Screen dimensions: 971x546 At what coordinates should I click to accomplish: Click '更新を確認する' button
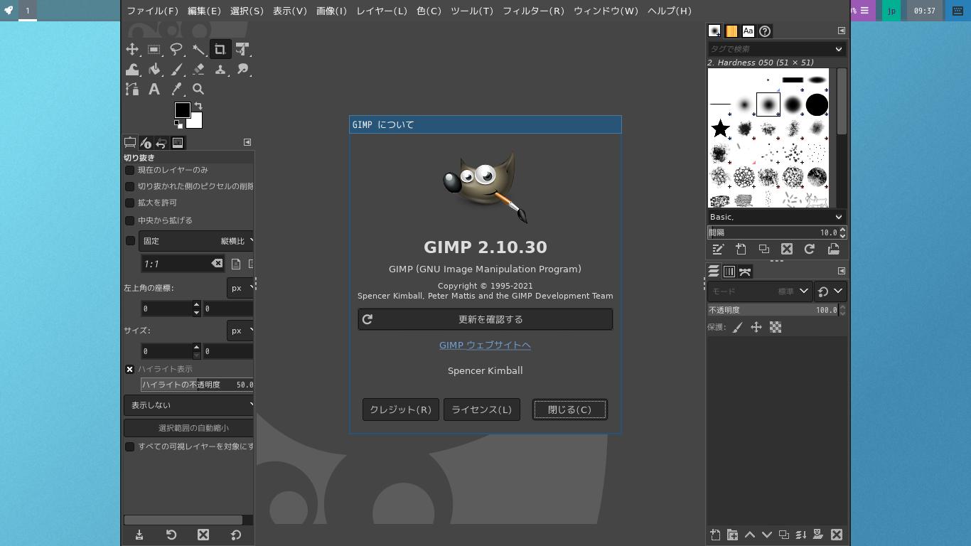pyautogui.click(x=485, y=319)
